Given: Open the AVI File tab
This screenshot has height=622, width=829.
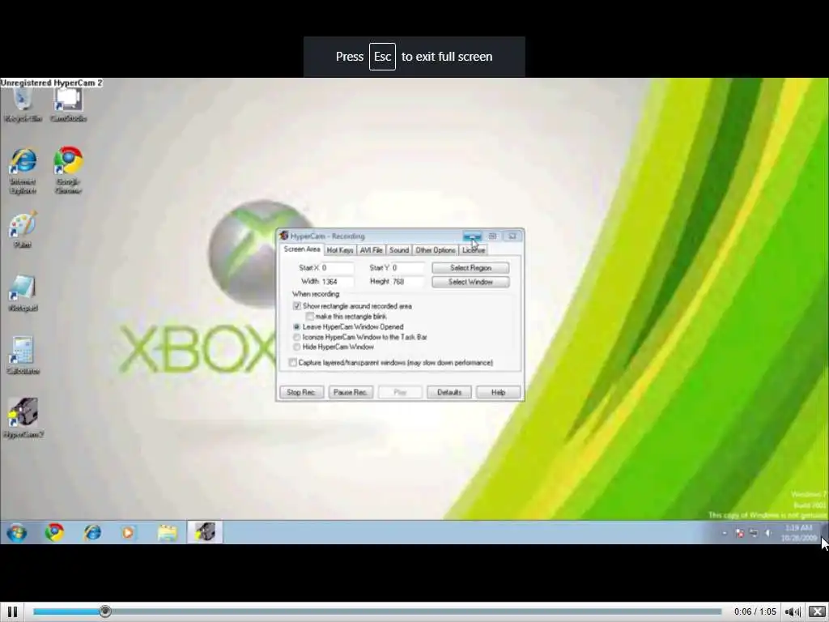Looking at the screenshot, I should (x=371, y=250).
